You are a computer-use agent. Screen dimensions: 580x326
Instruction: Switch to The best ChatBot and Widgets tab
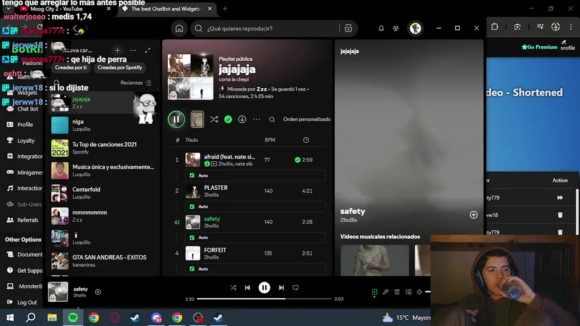tap(166, 9)
